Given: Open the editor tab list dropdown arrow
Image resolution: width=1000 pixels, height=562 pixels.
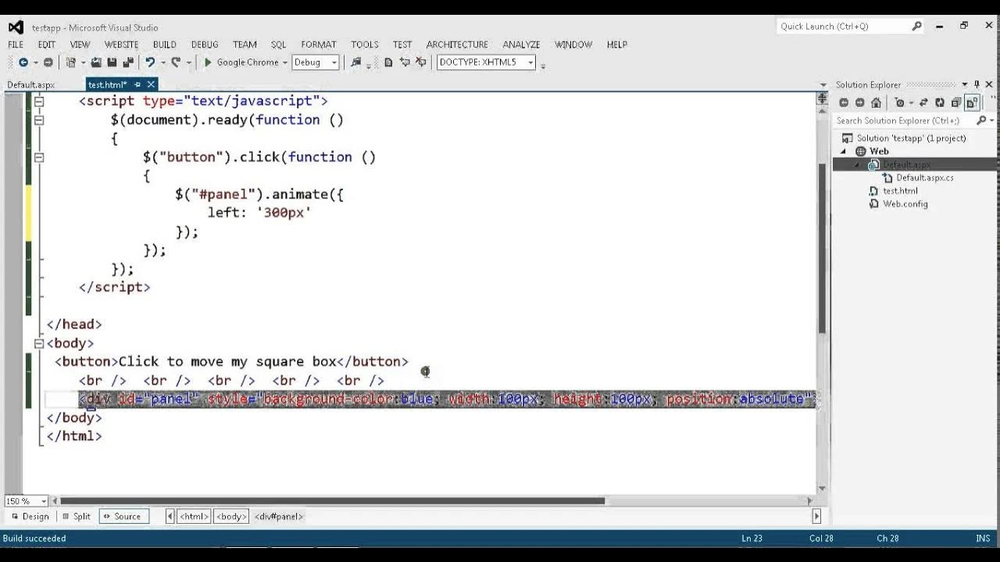Looking at the screenshot, I should (823, 84).
